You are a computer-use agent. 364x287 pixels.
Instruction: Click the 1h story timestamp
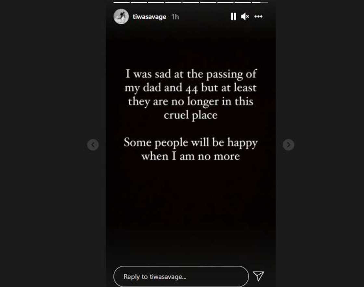pos(175,17)
